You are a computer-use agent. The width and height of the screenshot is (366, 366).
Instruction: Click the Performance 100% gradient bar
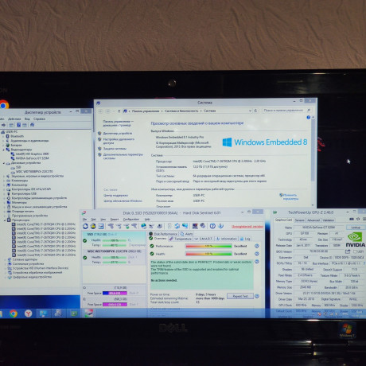coord(208,246)
